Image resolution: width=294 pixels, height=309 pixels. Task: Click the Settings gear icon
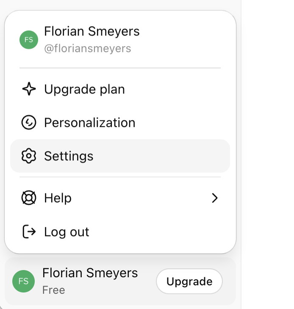pos(28,156)
